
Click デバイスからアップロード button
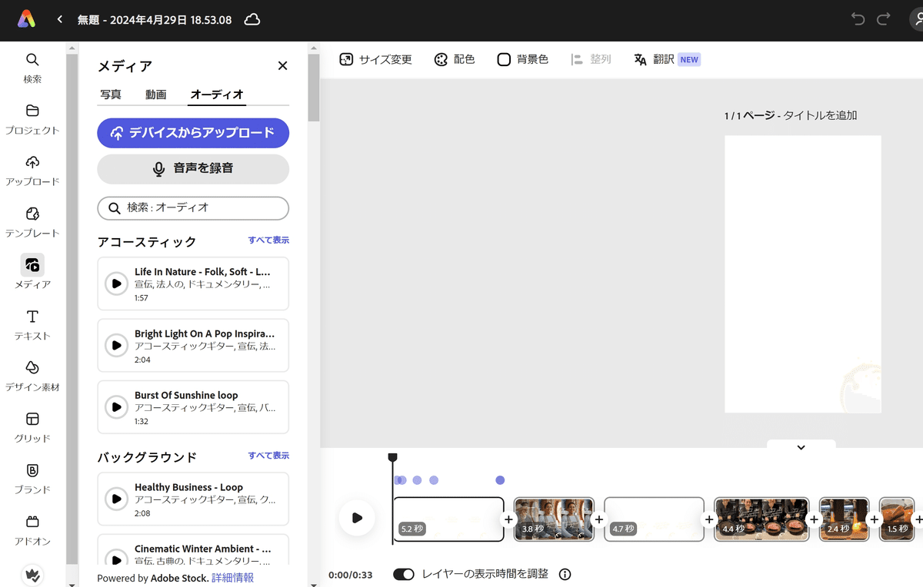click(x=193, y=133)
